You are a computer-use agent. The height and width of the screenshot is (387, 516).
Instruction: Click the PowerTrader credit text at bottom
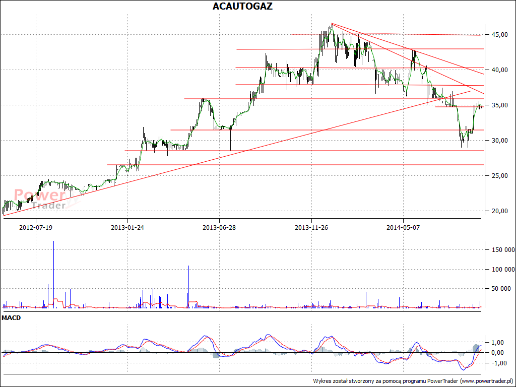pos(414,381)
